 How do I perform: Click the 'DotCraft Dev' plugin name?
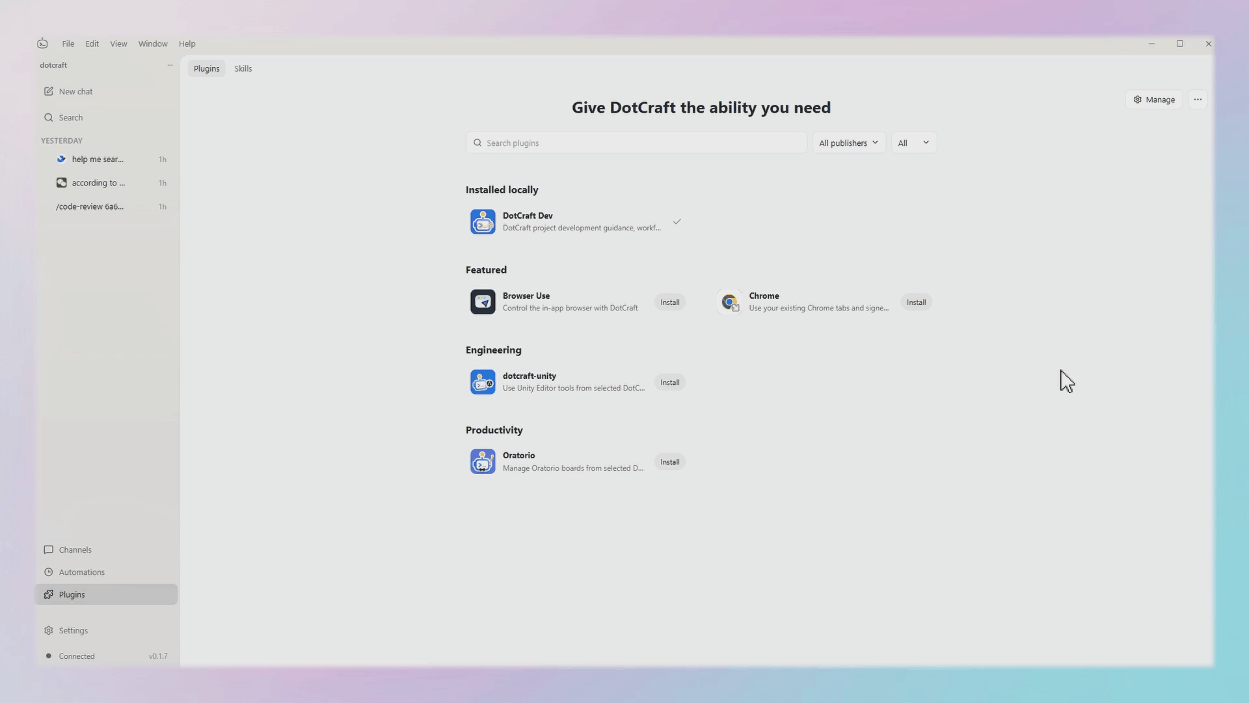click(x=528, y=215)
